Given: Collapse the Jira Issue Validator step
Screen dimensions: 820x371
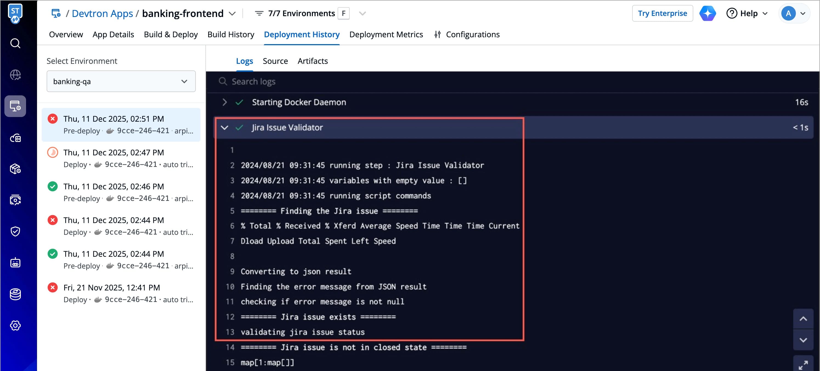Looking at the screenshot, I should pos(224,127).
